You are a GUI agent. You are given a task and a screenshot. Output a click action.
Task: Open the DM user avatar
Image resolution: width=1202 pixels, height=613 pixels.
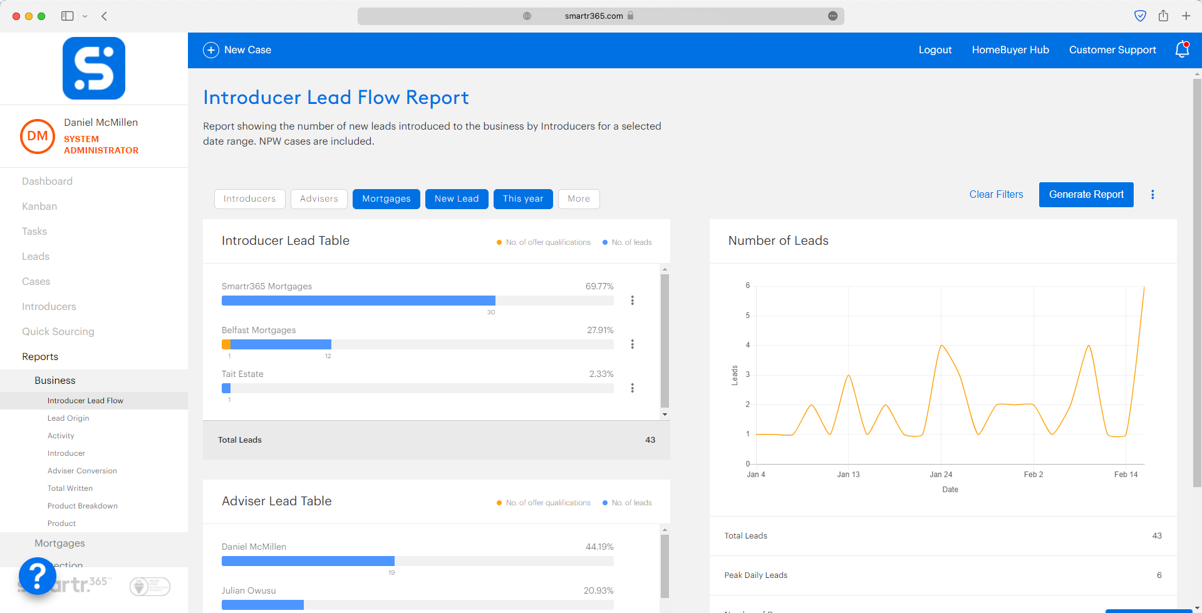38,136
